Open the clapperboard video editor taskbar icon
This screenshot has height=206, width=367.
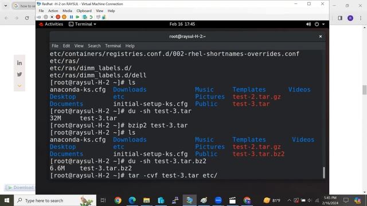pyautogui.click(x=232, y=200)
